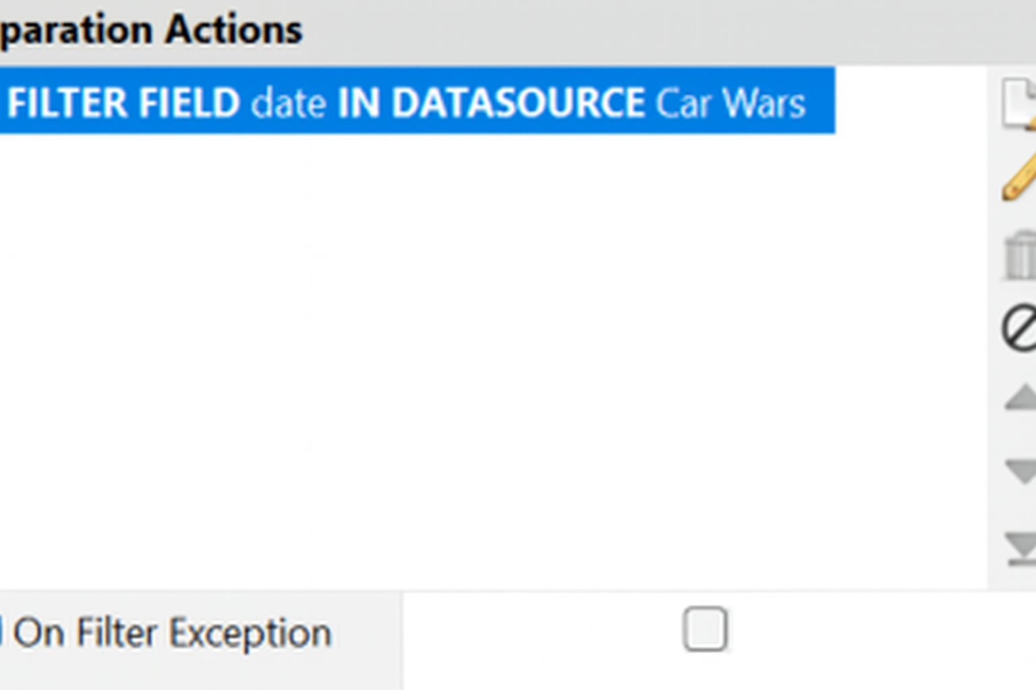Disable action via circle-slash icon
Viewport: 1036px width, 690px height.
coord(1020,327)
